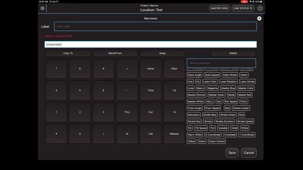Viewport: 303px width, 170px height.
Task: Tap the Out key
Action: pyautogui.click(x=151, y=112)
